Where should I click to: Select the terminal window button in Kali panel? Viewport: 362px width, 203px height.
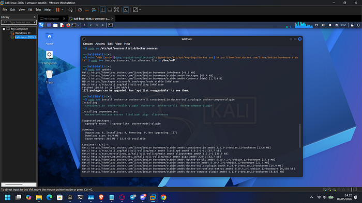(111, 25)
